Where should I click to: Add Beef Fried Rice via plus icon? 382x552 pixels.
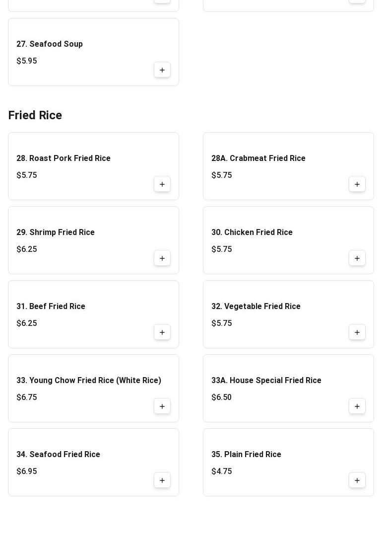pyautogui.click(x=162, y=332)
